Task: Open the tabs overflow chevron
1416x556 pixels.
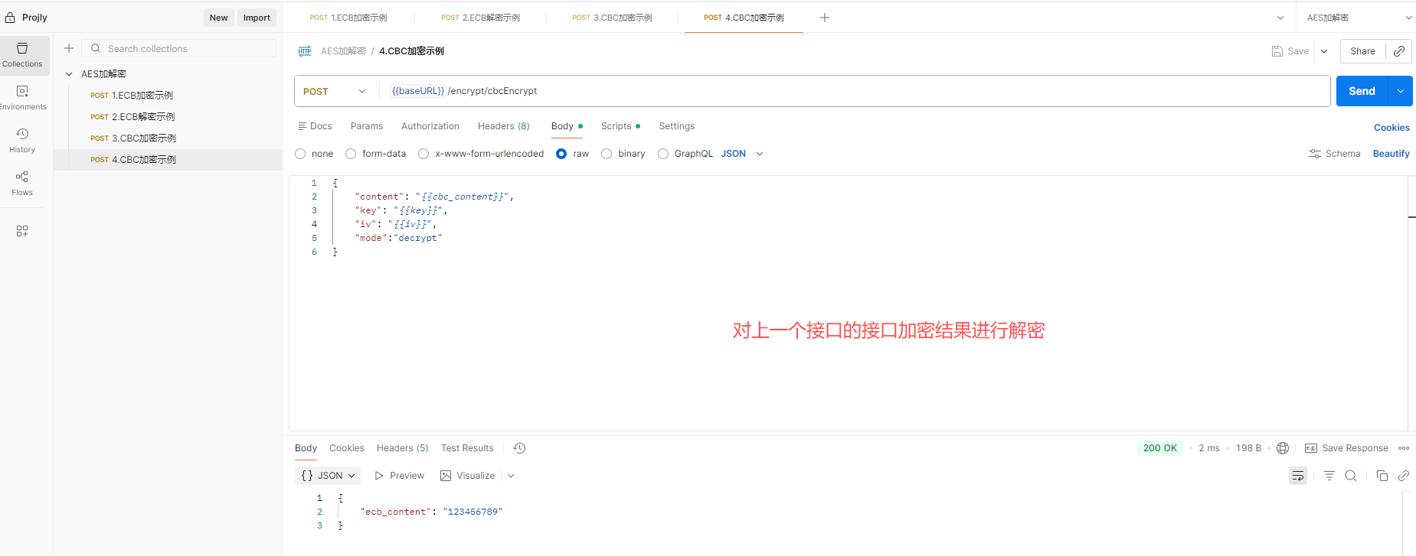Action: click(1280, 18)
